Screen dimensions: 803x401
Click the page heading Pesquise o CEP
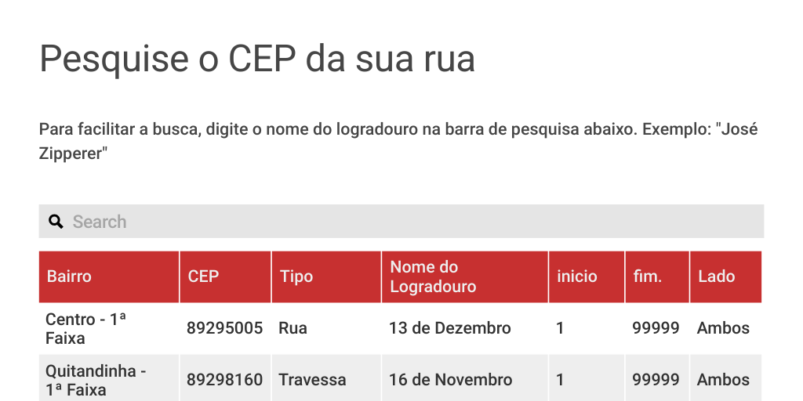pyautogui.click(x=257, y=59)
